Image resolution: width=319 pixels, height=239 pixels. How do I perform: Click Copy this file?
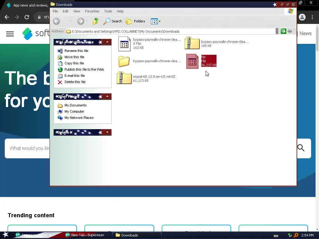pyautogui.click(x=74, y=63)
